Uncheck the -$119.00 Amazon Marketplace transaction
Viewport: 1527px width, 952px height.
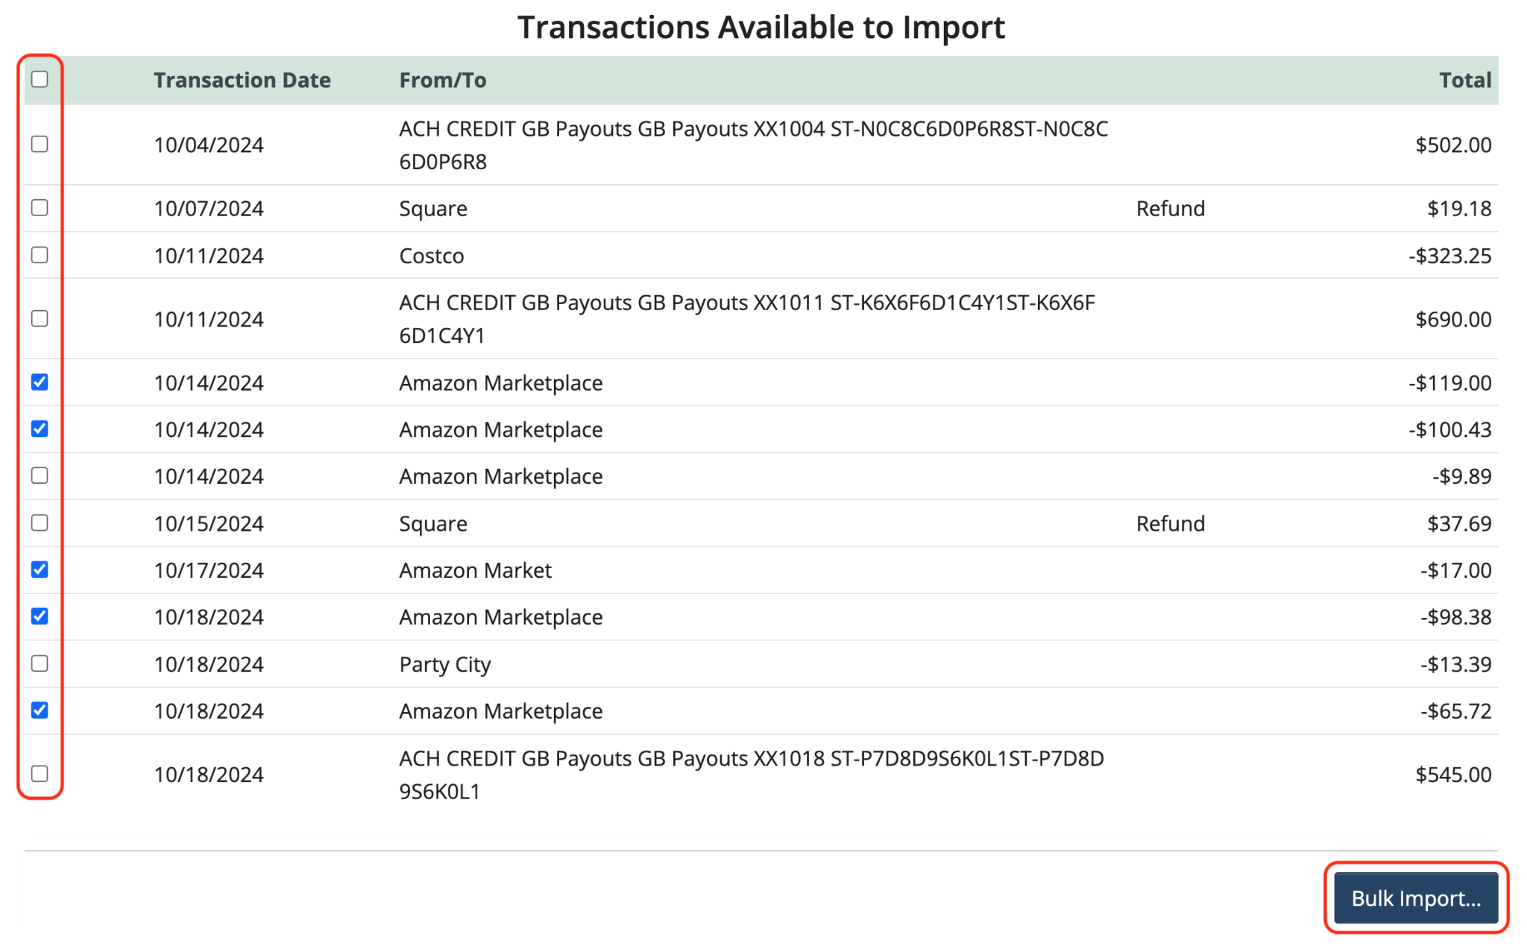40,382
